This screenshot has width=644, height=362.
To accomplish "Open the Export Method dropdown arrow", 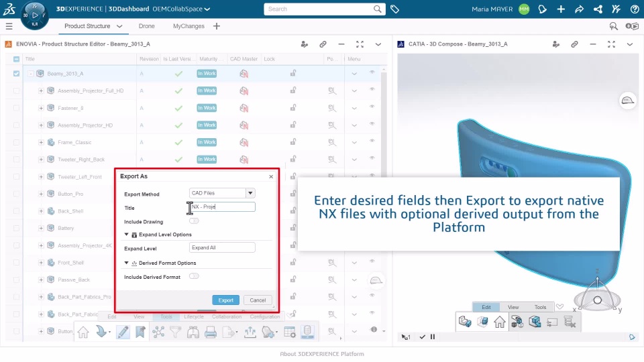I will pos(250,193).
